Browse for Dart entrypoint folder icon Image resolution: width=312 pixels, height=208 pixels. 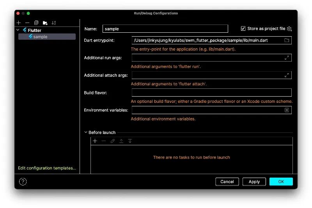(x=287, y=40)
